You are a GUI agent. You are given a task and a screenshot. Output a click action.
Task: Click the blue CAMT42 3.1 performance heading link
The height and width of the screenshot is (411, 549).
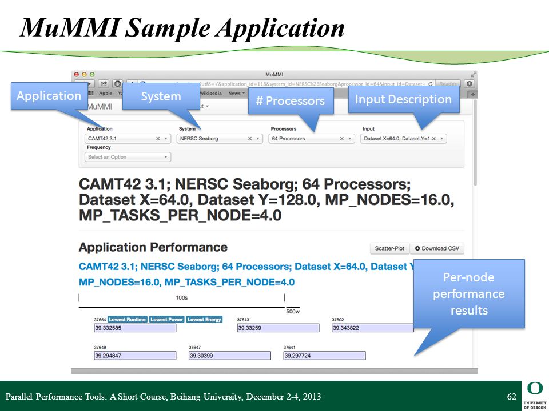(x=245, y=275)
